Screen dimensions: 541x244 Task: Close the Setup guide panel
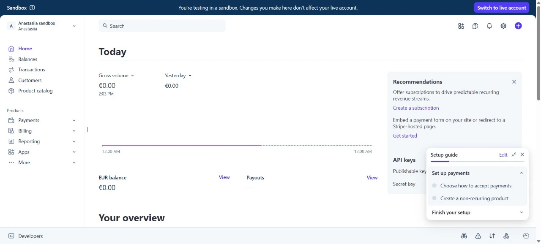click(x=522, y=155)
